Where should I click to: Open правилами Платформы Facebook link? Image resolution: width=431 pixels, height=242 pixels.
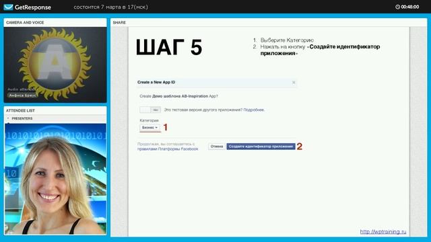pos(168,149)
